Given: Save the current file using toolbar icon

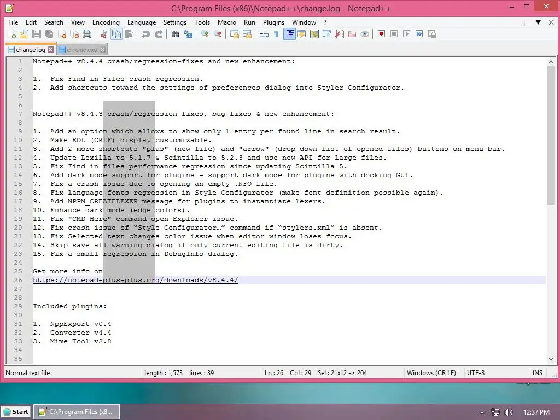Looking at the screenshot, I should pyautogui.click(x=37, y=34).
